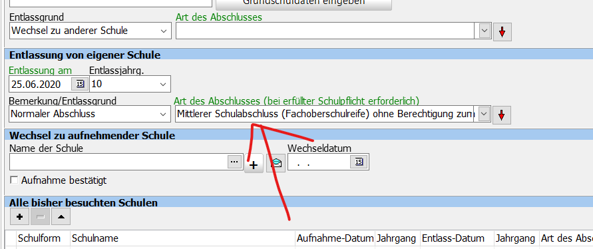Click into the Name der Schule text field
Image resolution: width=593 pixels, height=249 pixels.
pos(118,162)
